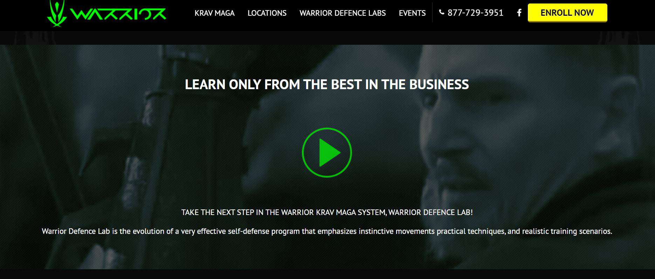The height and width of the screenshot is (279, 655).
Task: Click the Warrior Defence Lab description paragraph
Action: tap(327, 231)
